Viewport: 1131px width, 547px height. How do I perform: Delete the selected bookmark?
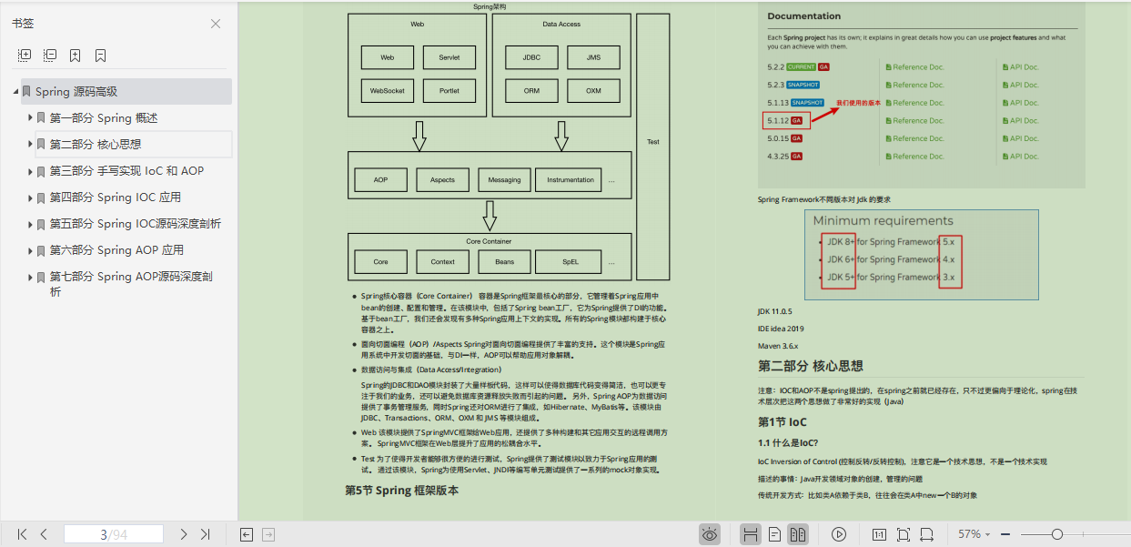coord(100,56)
